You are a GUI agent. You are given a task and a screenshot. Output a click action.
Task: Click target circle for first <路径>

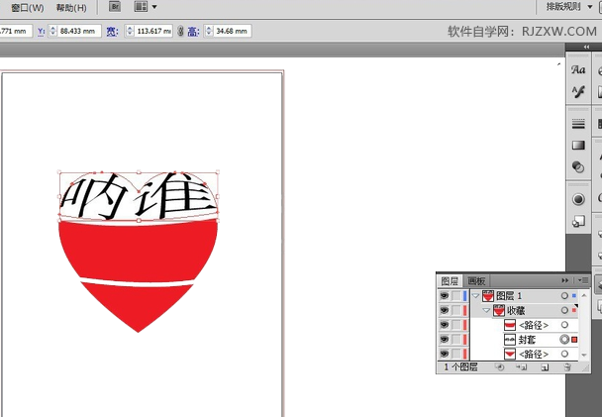[564, 325]
